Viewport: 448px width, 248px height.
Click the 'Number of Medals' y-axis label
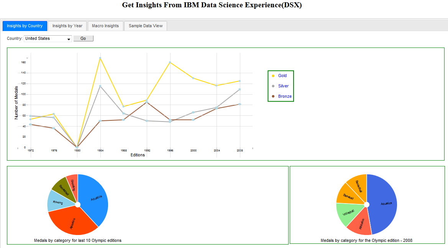16,103
